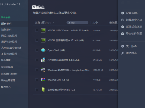Open 设置选项 from the menu
The height and width of the screenshot is (108, 145).
132,13
